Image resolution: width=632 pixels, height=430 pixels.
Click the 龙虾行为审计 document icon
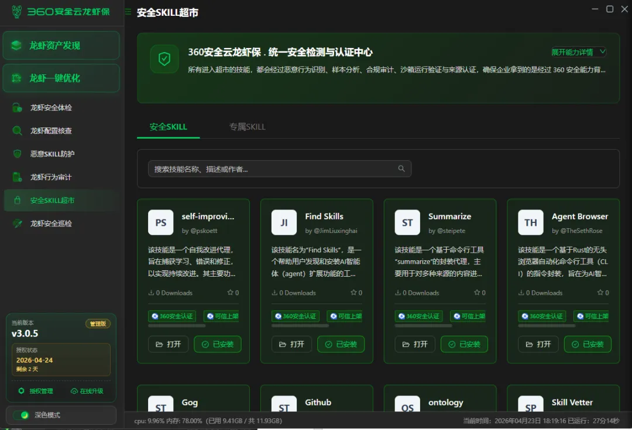click(17, 177)
